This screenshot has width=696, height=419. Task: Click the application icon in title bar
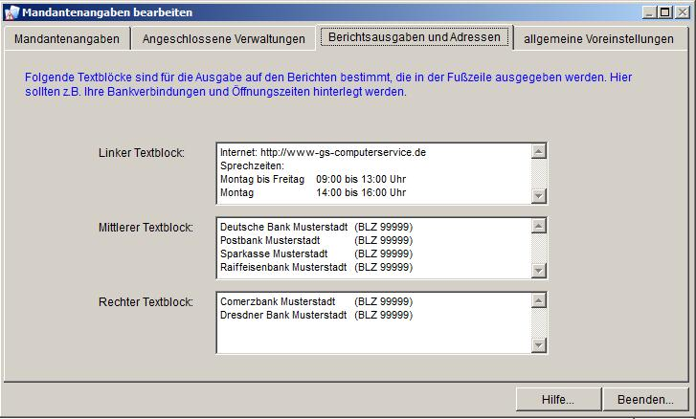11,12
